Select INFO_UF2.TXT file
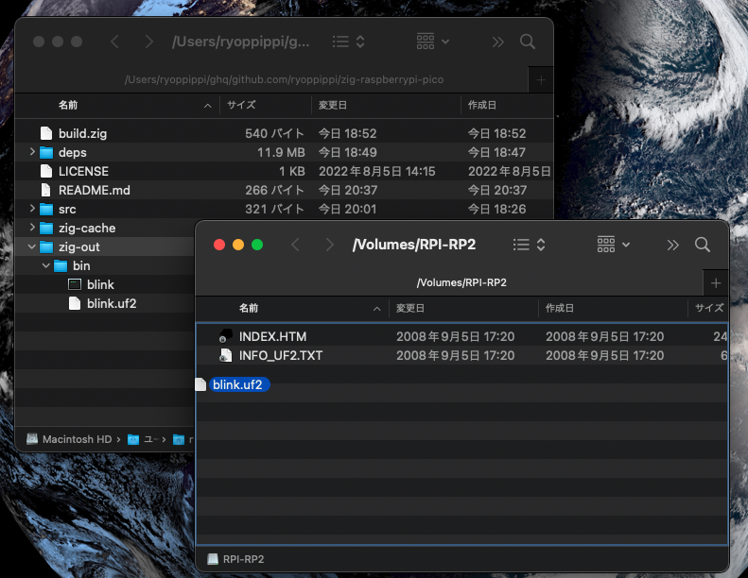 tap(279, 355)
